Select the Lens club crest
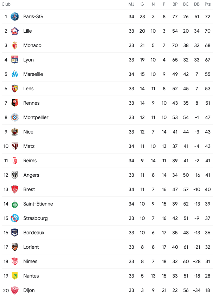This screenshot has width=213, height=299. [15, 89]
